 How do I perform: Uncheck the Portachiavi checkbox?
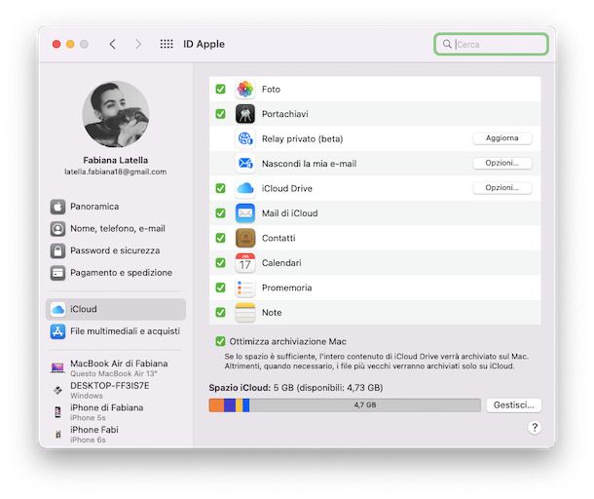coord(220,114)
